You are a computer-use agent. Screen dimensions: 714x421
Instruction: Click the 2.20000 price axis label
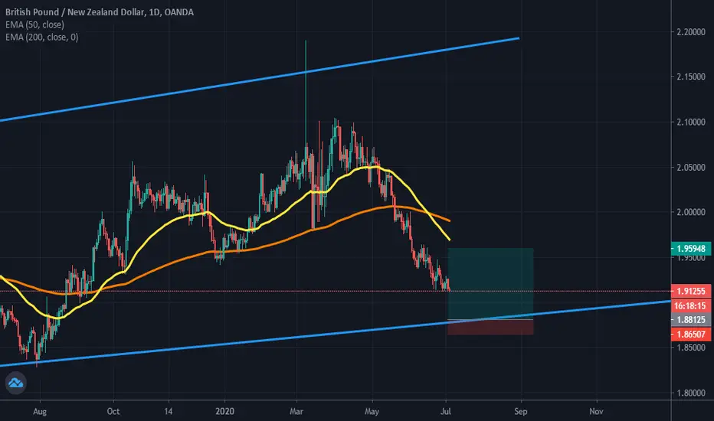pyautogui.click(x=691, y=32)
